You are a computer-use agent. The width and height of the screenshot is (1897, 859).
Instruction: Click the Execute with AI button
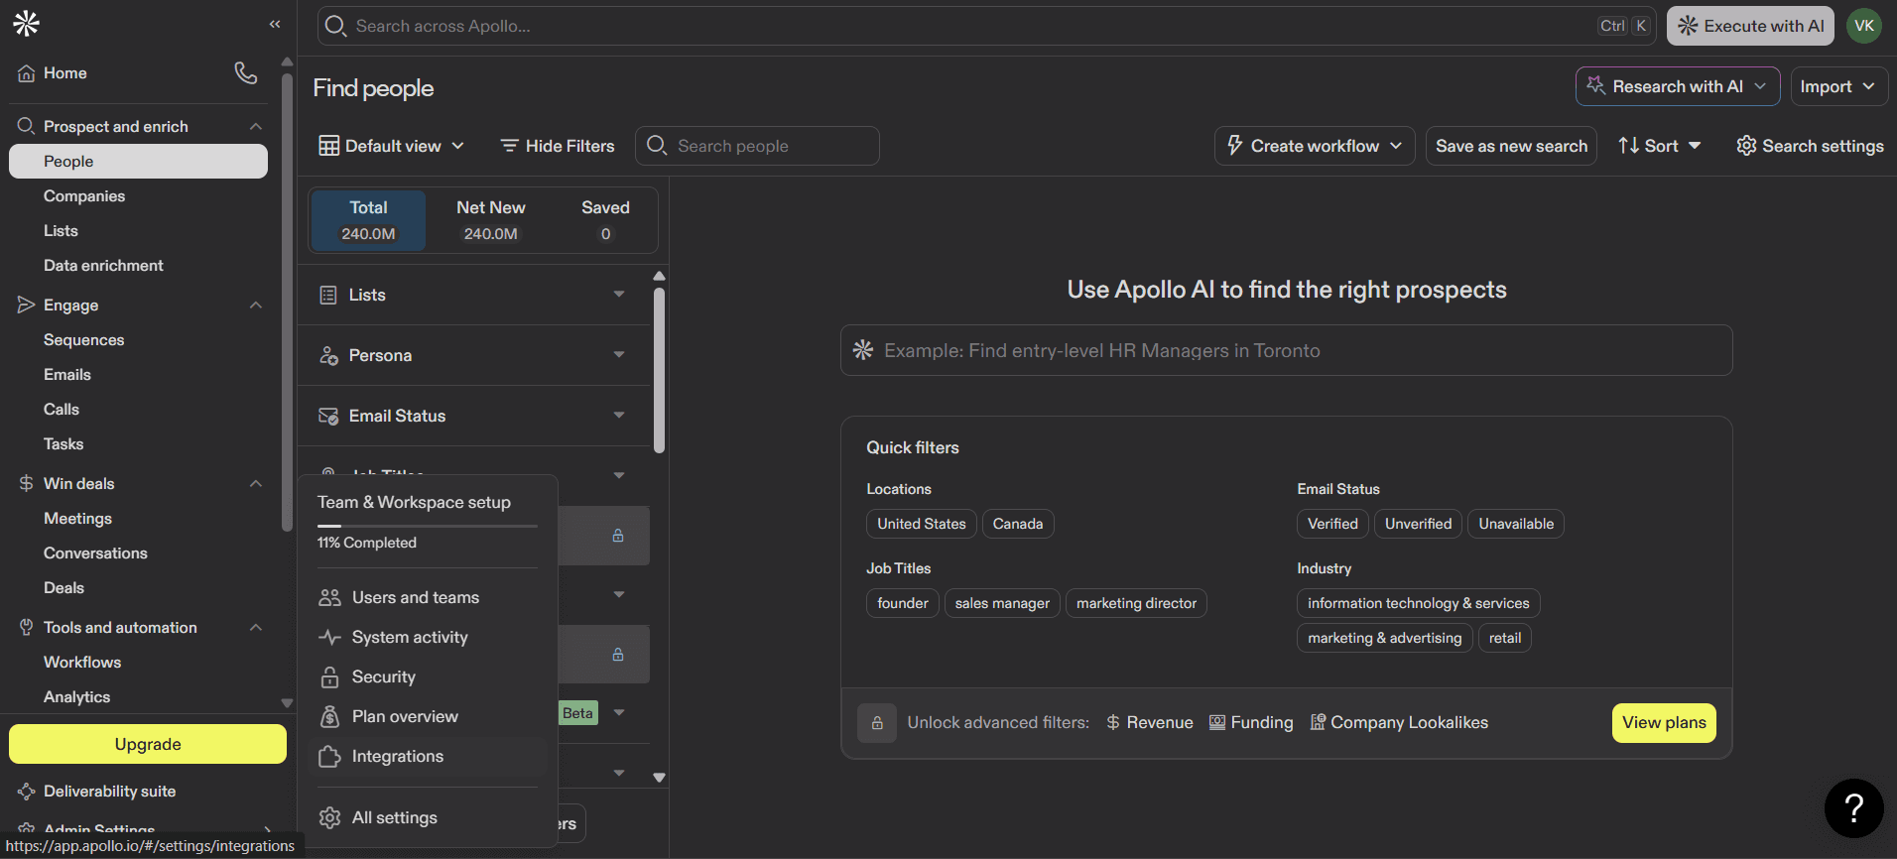point(1750,26)
